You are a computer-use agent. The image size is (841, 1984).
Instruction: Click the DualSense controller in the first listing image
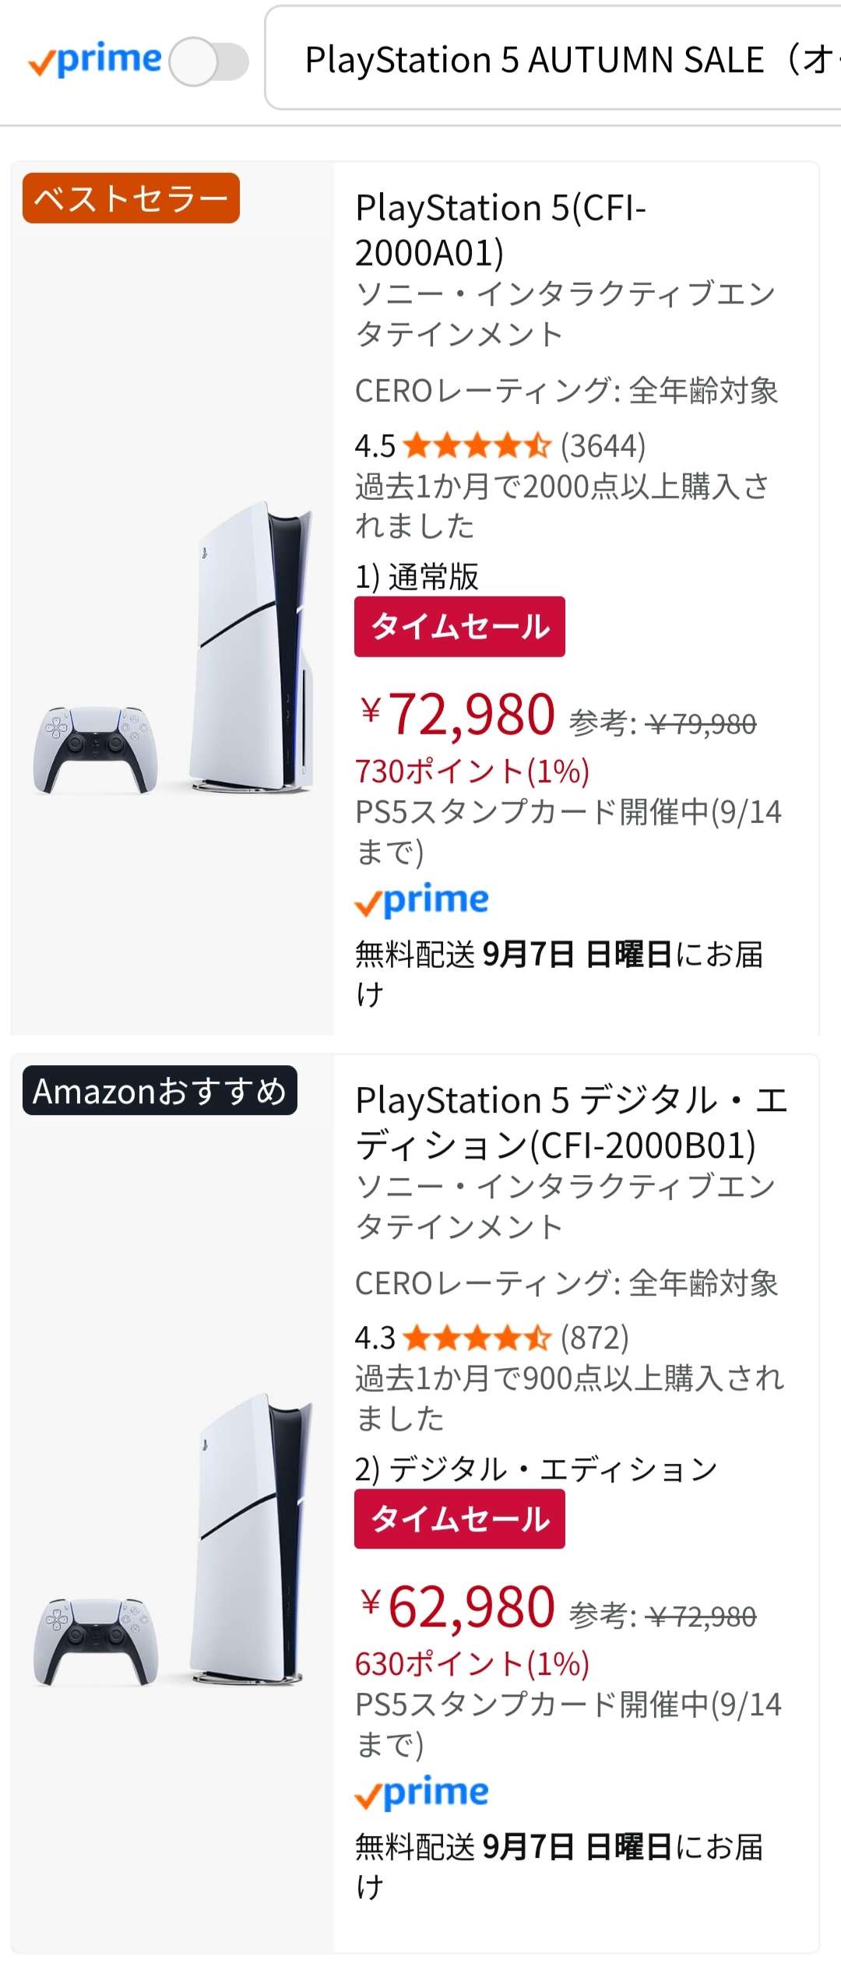pos(95,749)
